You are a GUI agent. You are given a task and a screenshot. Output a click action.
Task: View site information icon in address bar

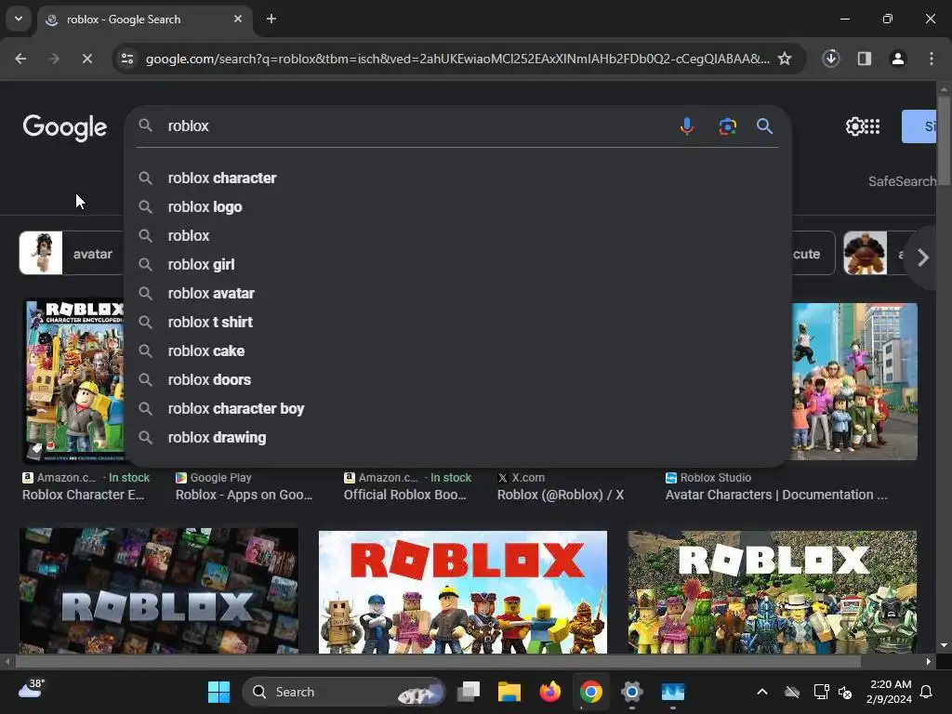pos(127,59)
